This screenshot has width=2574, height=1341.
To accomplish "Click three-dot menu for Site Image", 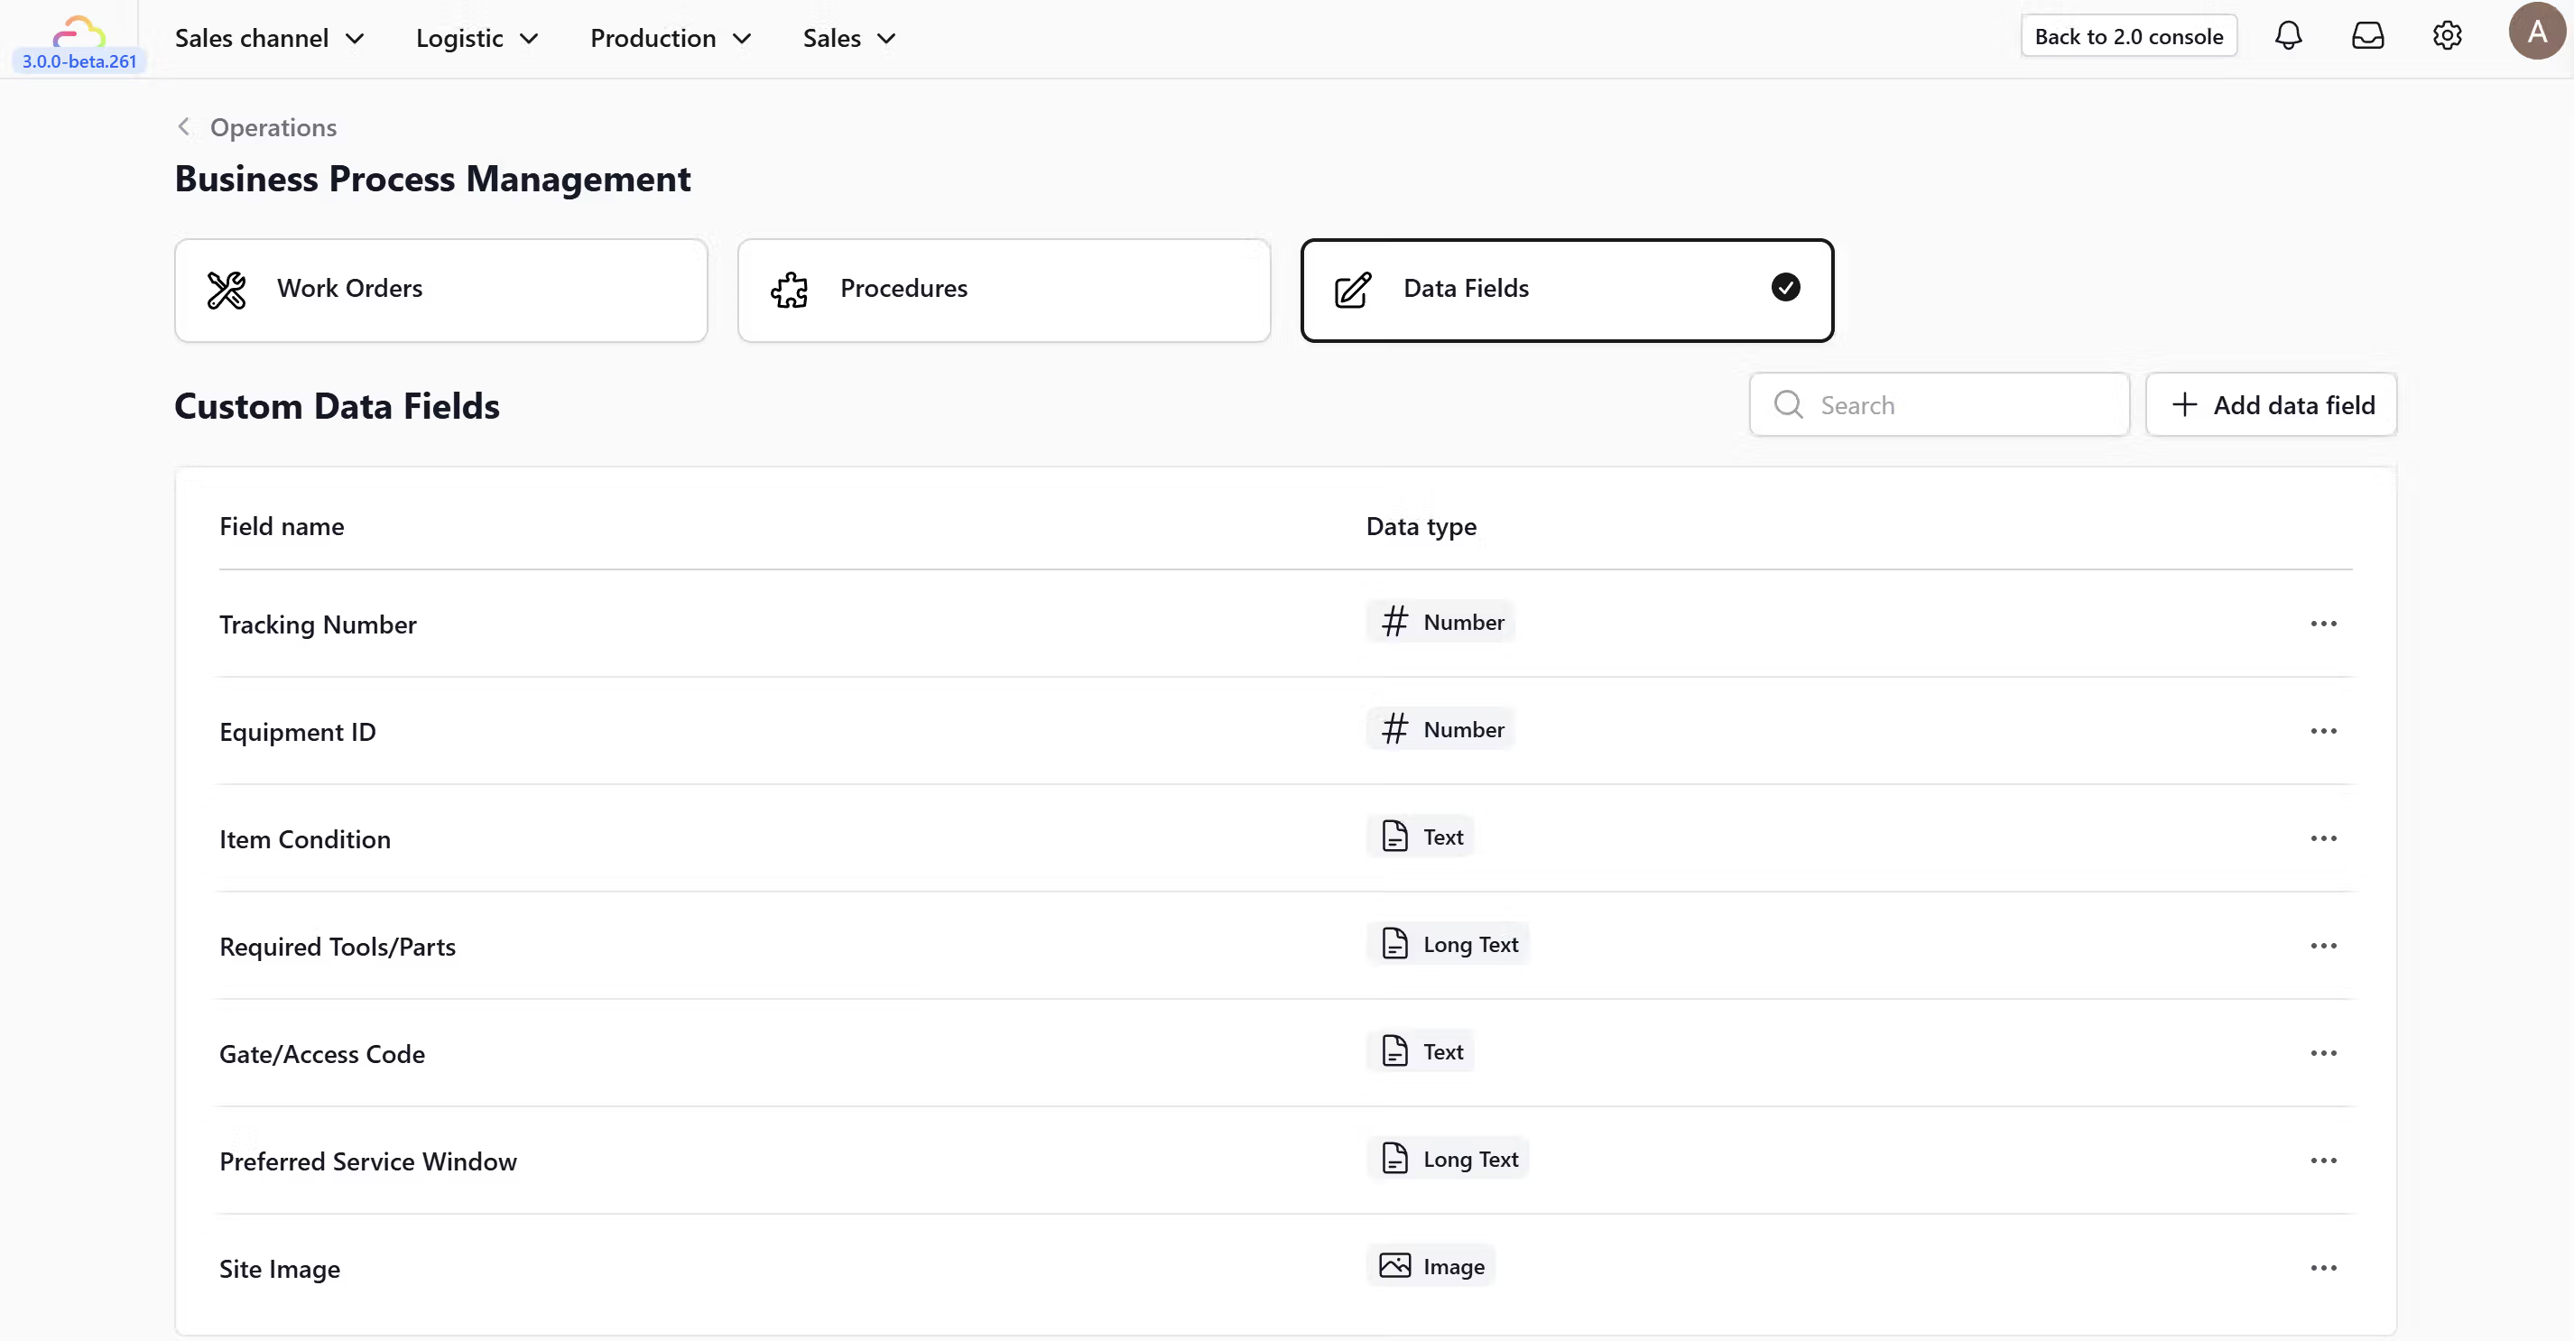I will click(x=2323, y=1268).
